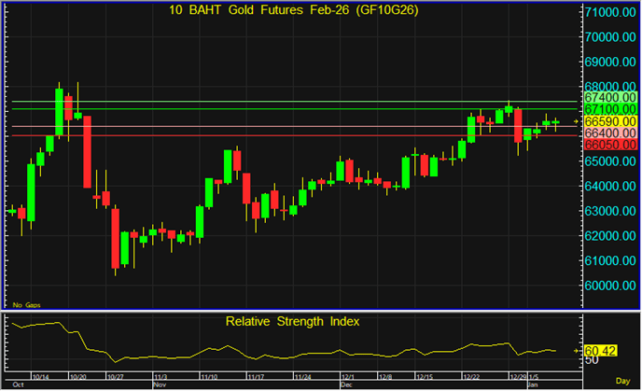Click the 50 level on RSI axis
The image size is (642, 391).
(591, 360)
